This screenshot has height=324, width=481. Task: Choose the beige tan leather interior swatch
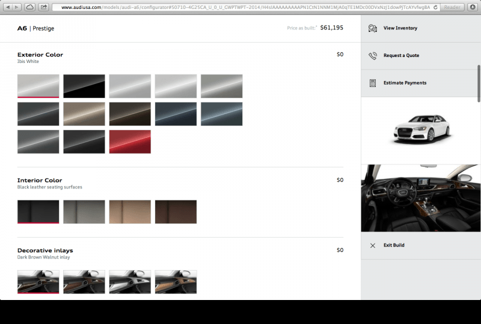[130, 212]
